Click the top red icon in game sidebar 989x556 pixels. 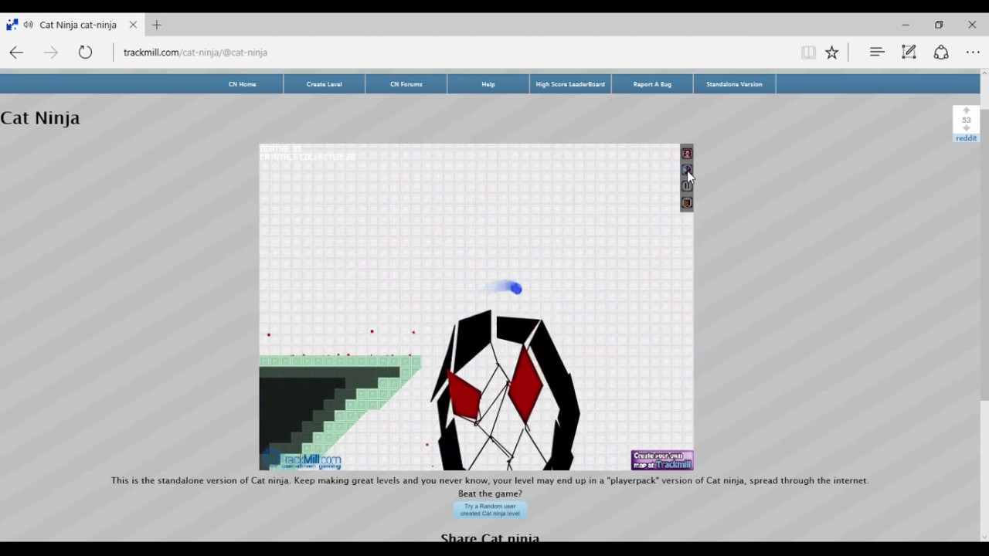[687, 154]
